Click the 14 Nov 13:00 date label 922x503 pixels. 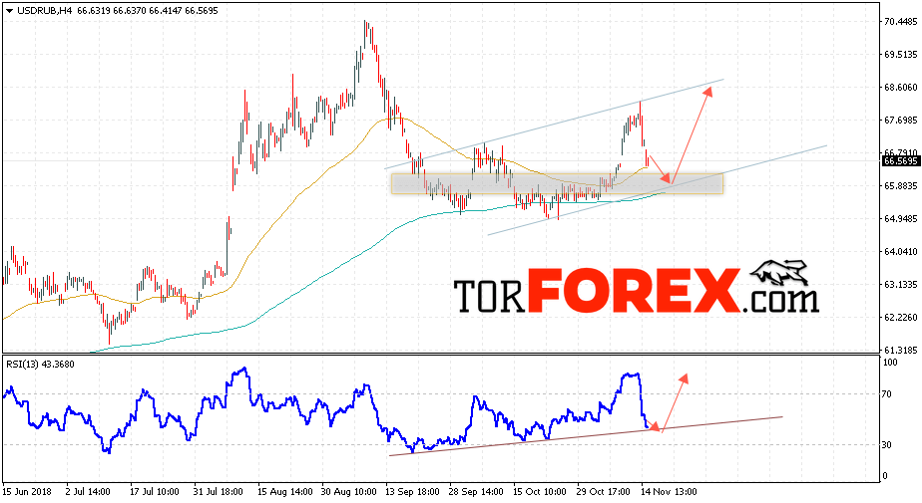coord(668,492)
